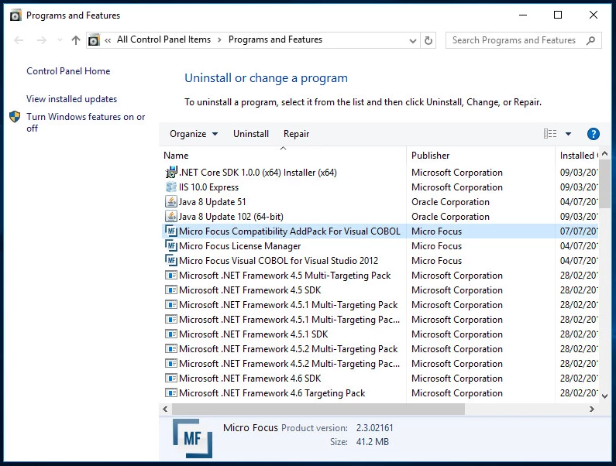Screen dimensions: 616x466
Task: Click the Repair toolbar button
Action: pos(296,134)
